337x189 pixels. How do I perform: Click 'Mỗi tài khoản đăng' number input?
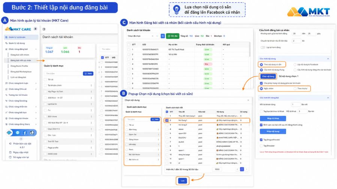296,105
